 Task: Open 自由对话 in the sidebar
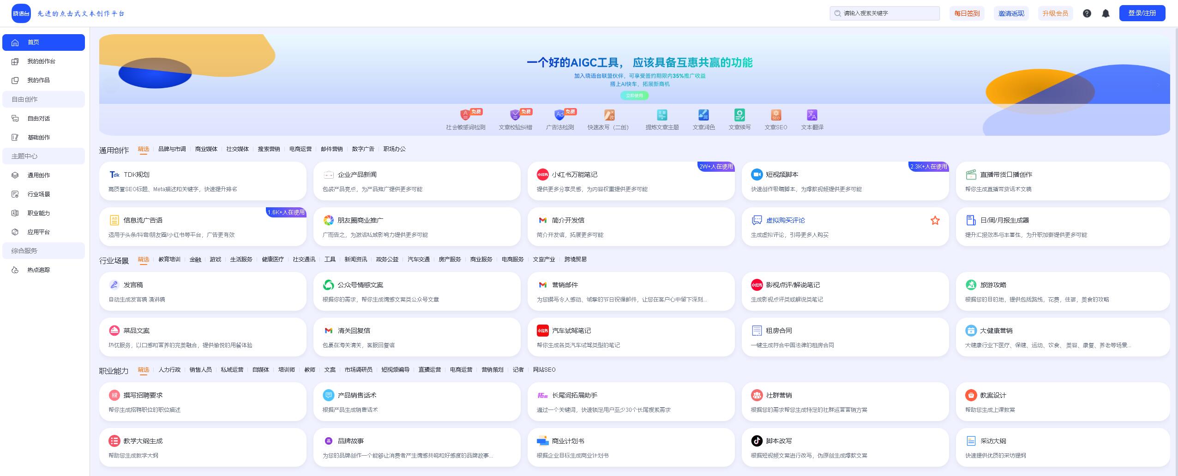(43, 119)
